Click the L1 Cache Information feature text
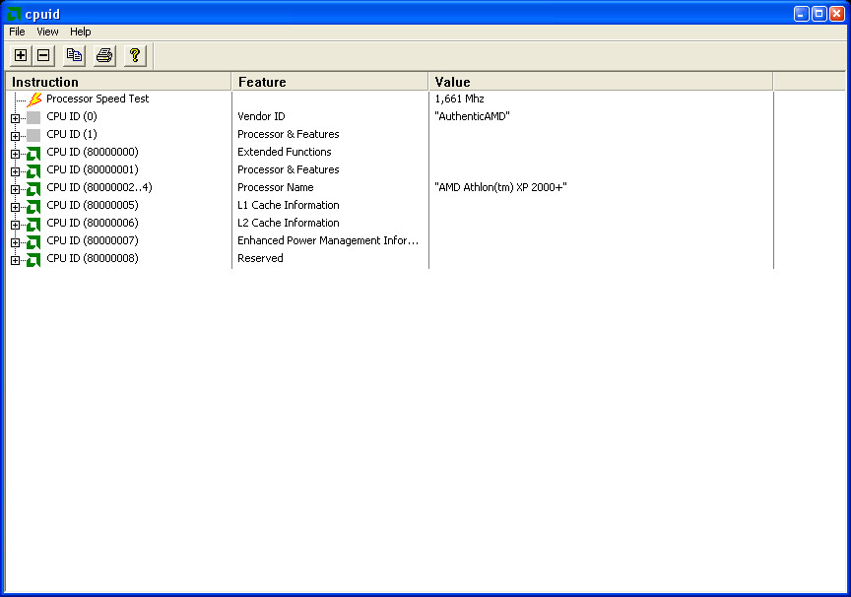The height and width of the screenshot is (597, 851). [289, 205]
